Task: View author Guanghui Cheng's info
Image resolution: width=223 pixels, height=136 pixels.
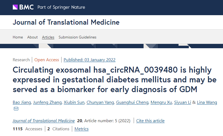Action: [x=132, y=102]
